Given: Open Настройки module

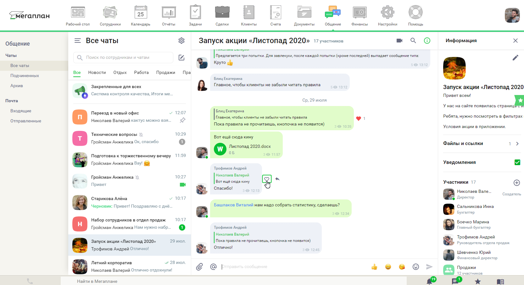Looking at the screenshot, I should pos(387,16).
